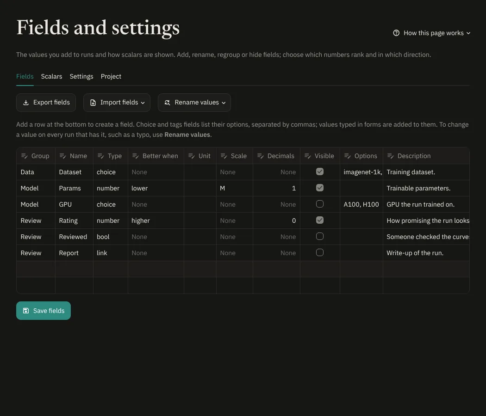Switch to the Project tab
Image resolution: width=486 pixels, height=416 pixels.
pyautogui.click(x=111, y=76)
